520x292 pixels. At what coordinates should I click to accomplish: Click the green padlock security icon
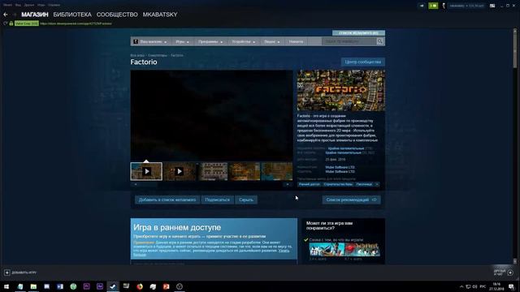pyautogui.click(x=11, y=24)
